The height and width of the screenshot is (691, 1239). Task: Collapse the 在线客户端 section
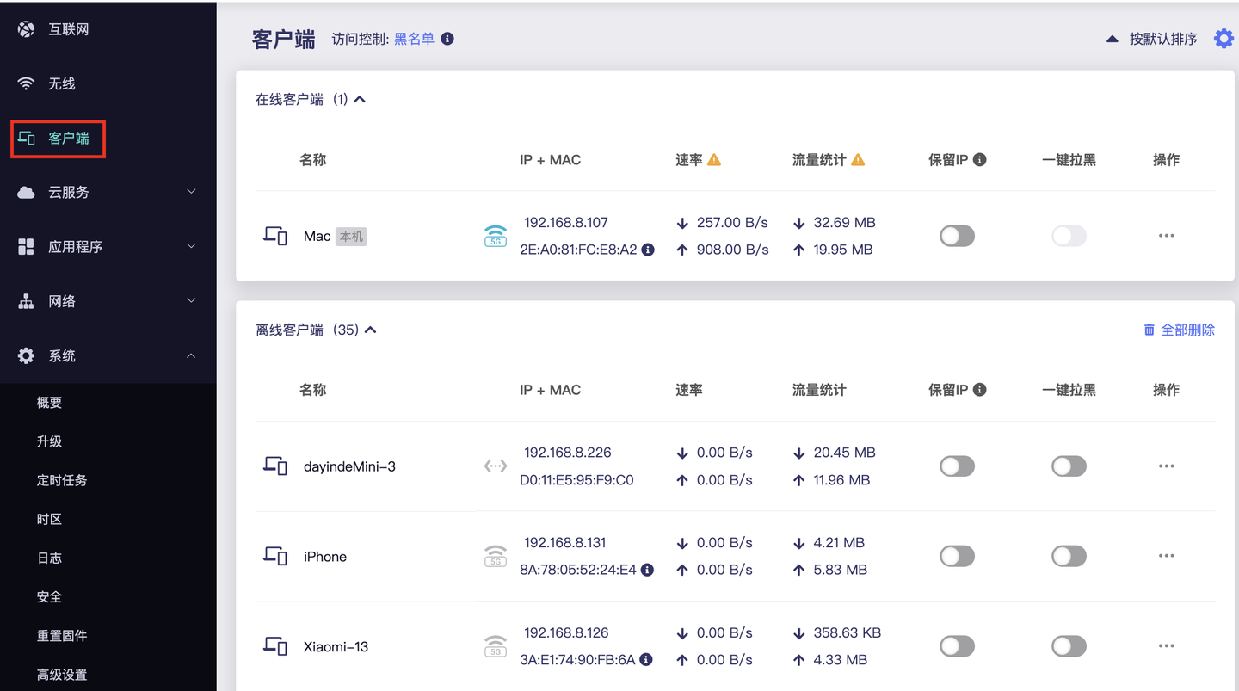pos(360,100)
